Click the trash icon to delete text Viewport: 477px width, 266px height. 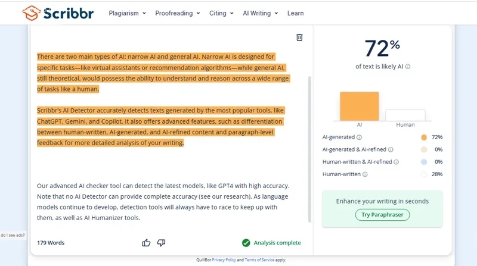coord(299,37)
